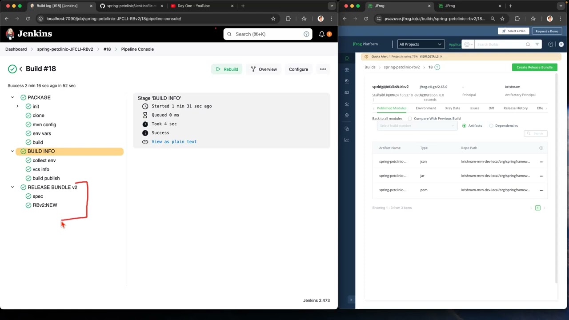Select the Dependencies radio button
The width and height of the screenshot is (569, 320).
point(491,126)
